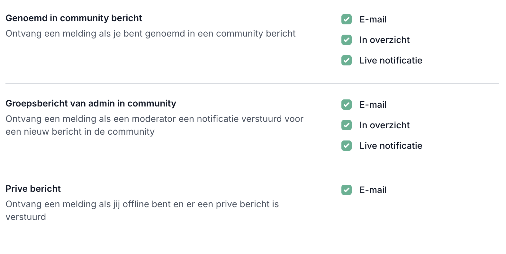Click E-mail label text for Groepsbericht van admin
Screen dimensions: 506x254
tap(373, 105)
